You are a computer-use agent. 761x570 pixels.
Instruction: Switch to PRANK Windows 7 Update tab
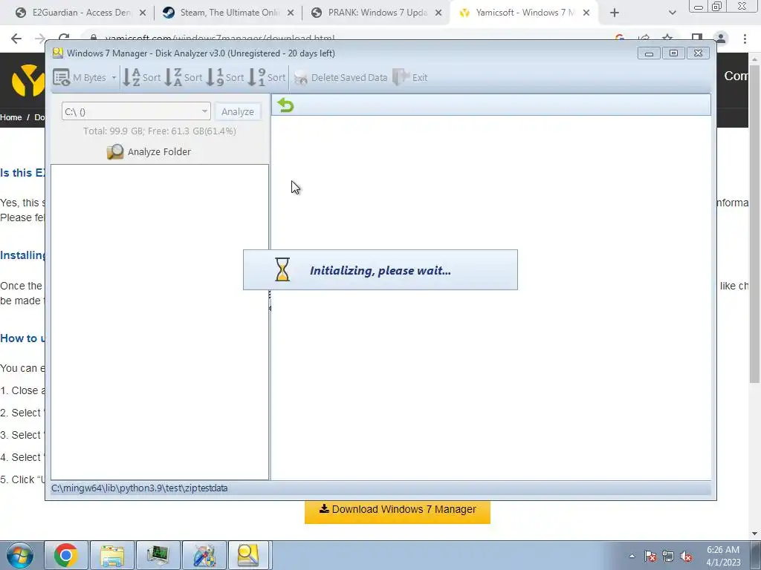click(376, 13)
